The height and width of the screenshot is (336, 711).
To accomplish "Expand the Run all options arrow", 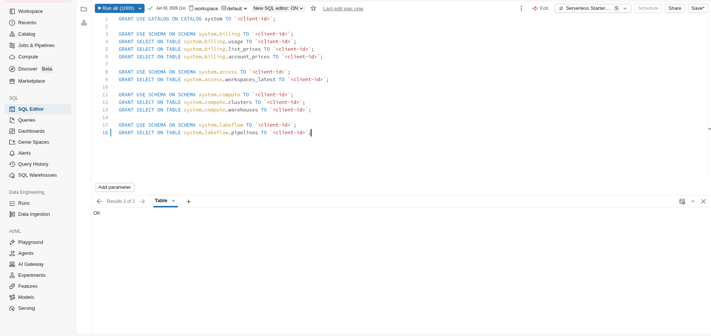I will click(140, 8).
